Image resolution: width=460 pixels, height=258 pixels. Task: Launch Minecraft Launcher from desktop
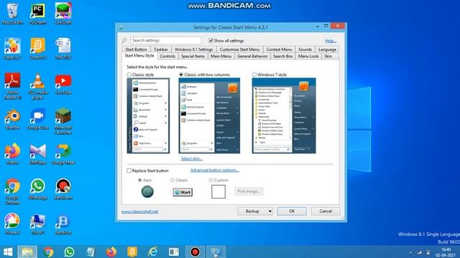[63, 121]
